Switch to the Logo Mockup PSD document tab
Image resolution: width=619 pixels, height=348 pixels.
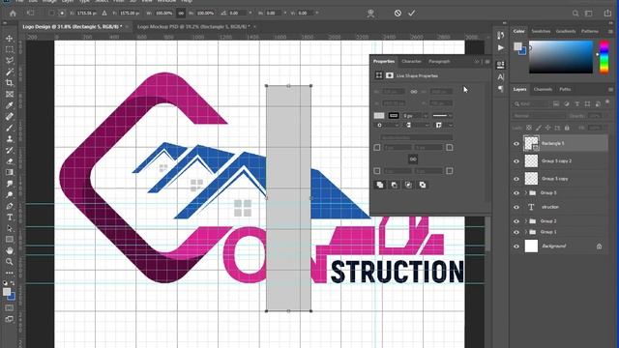pyautogui.click(x=193, y=26)
